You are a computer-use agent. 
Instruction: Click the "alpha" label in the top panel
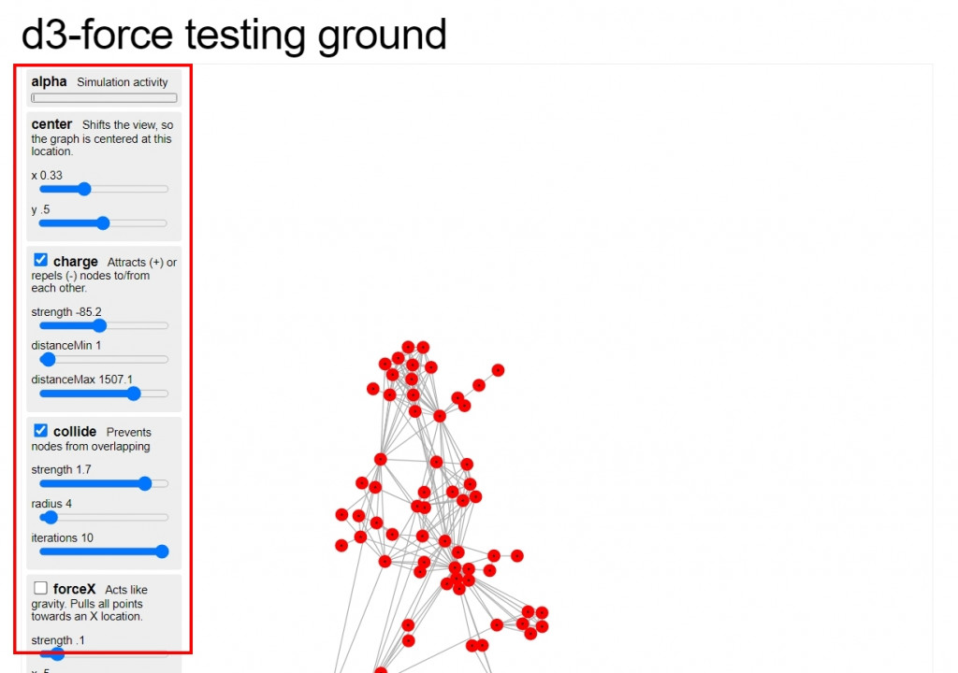49,81
